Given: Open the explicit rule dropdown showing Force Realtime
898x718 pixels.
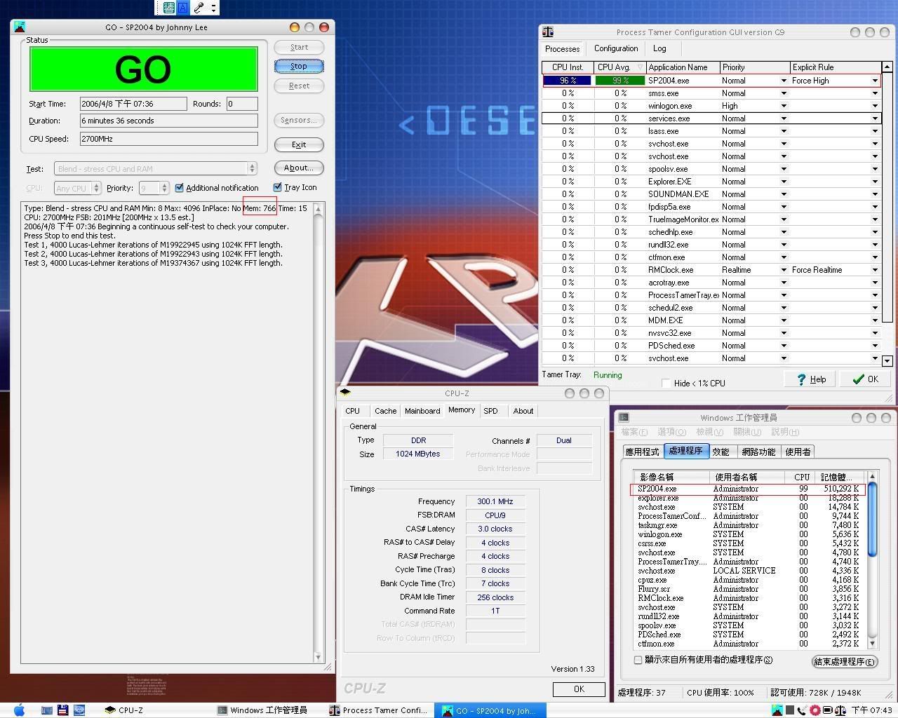Looking at the screenshot, I should pyautogui.click(x=875, y=270).
